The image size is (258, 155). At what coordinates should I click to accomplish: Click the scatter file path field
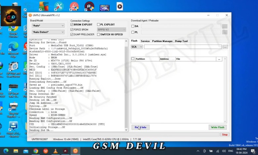182,47
